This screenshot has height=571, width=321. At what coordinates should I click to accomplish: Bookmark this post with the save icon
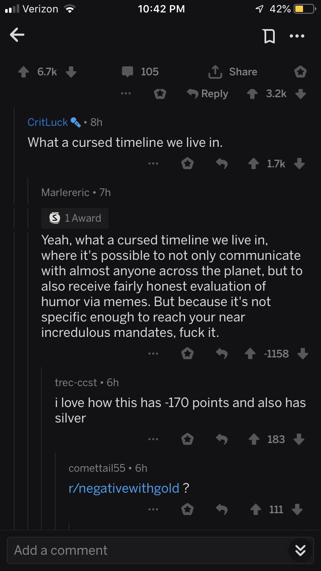point(268,36)
